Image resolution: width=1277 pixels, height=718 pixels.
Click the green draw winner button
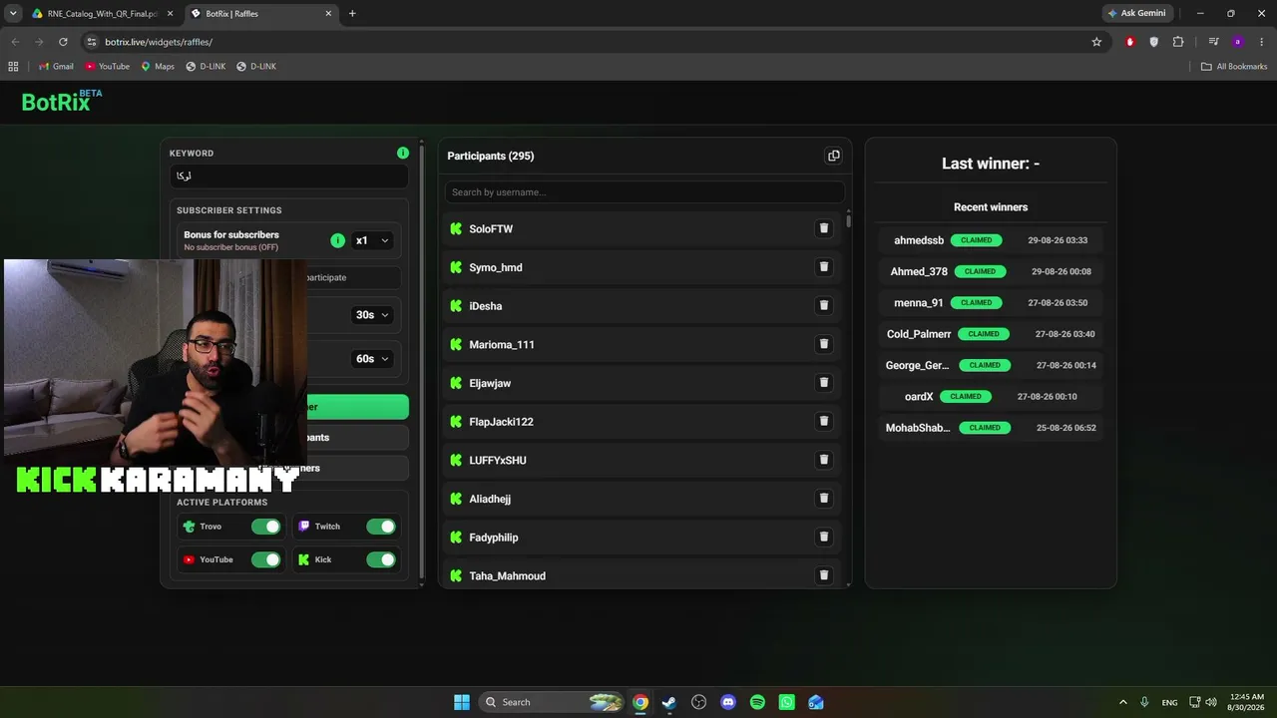[x=357, y=407]
